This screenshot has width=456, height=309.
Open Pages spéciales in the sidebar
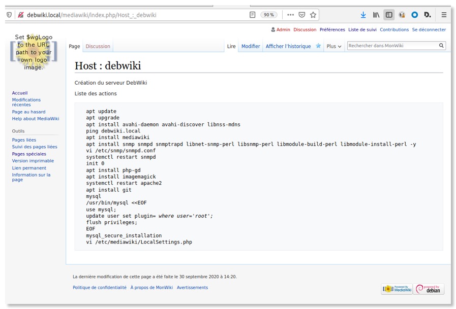29,154
